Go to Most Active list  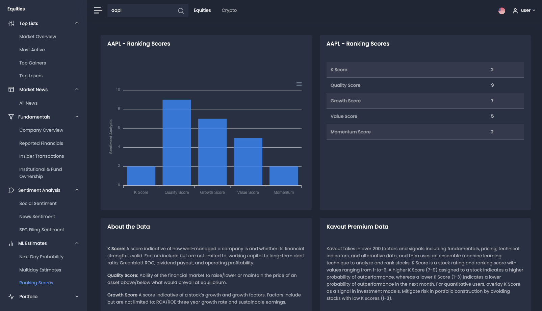(32, 50)
